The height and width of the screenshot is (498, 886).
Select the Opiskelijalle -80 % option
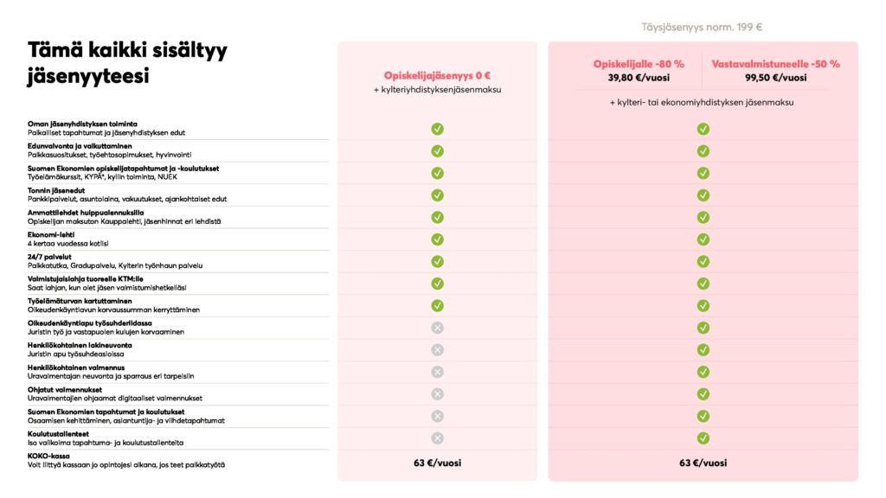coord(639,64)
